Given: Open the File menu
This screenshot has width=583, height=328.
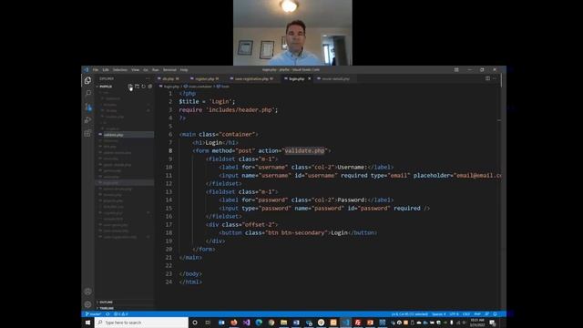Looking at the screenshot, I should click(x=96, y=69).
